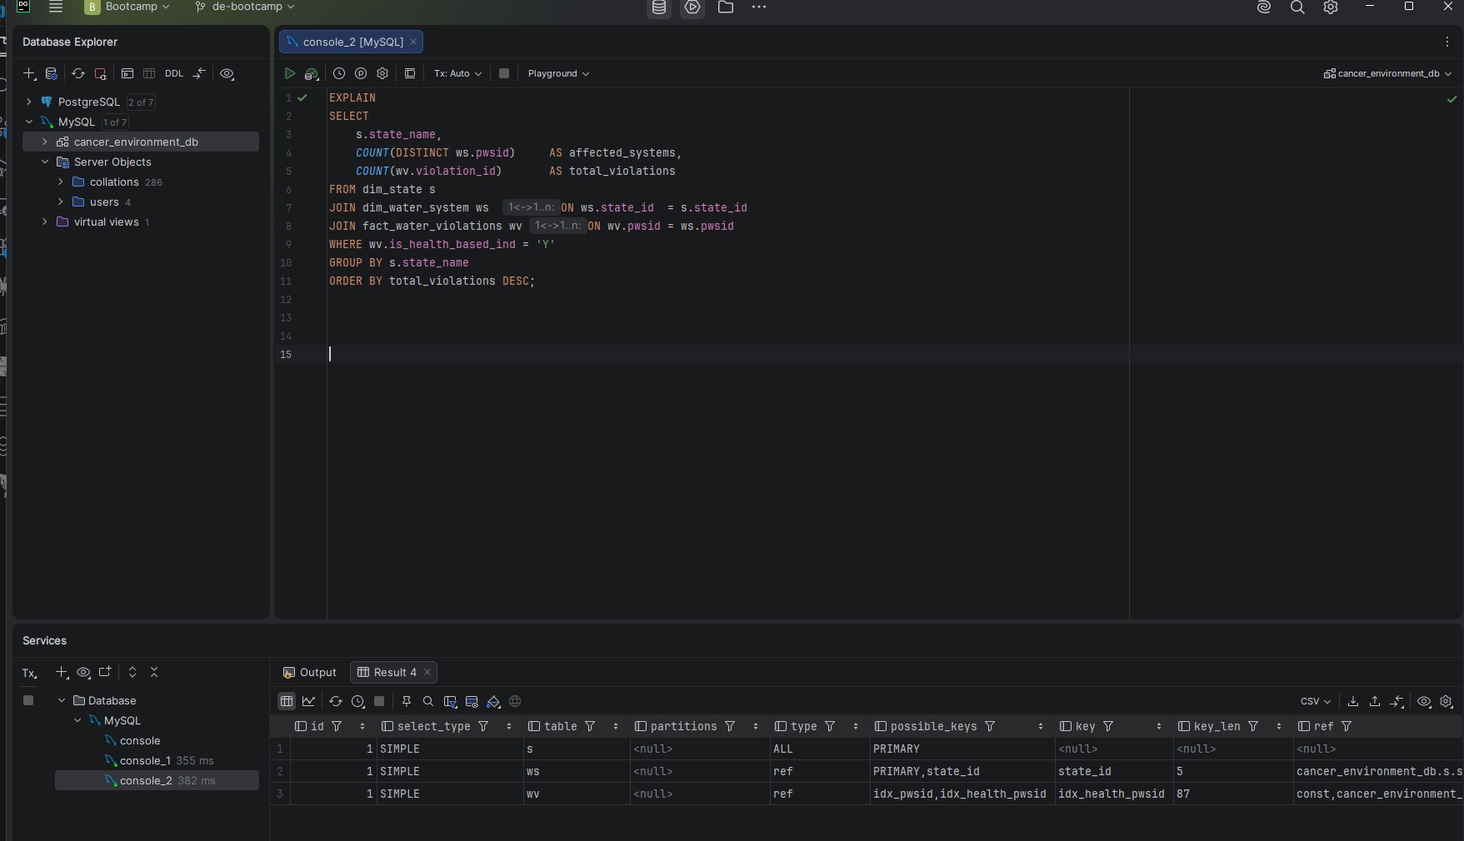Close the console_2 [MySQL] tab
The width and height of the screenshot is (1464, 841).
coord(413,42)
